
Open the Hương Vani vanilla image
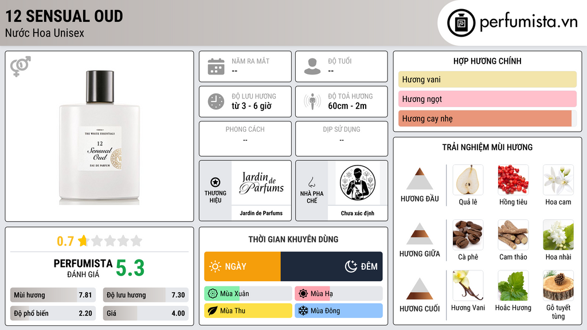(x=468, y=286)
